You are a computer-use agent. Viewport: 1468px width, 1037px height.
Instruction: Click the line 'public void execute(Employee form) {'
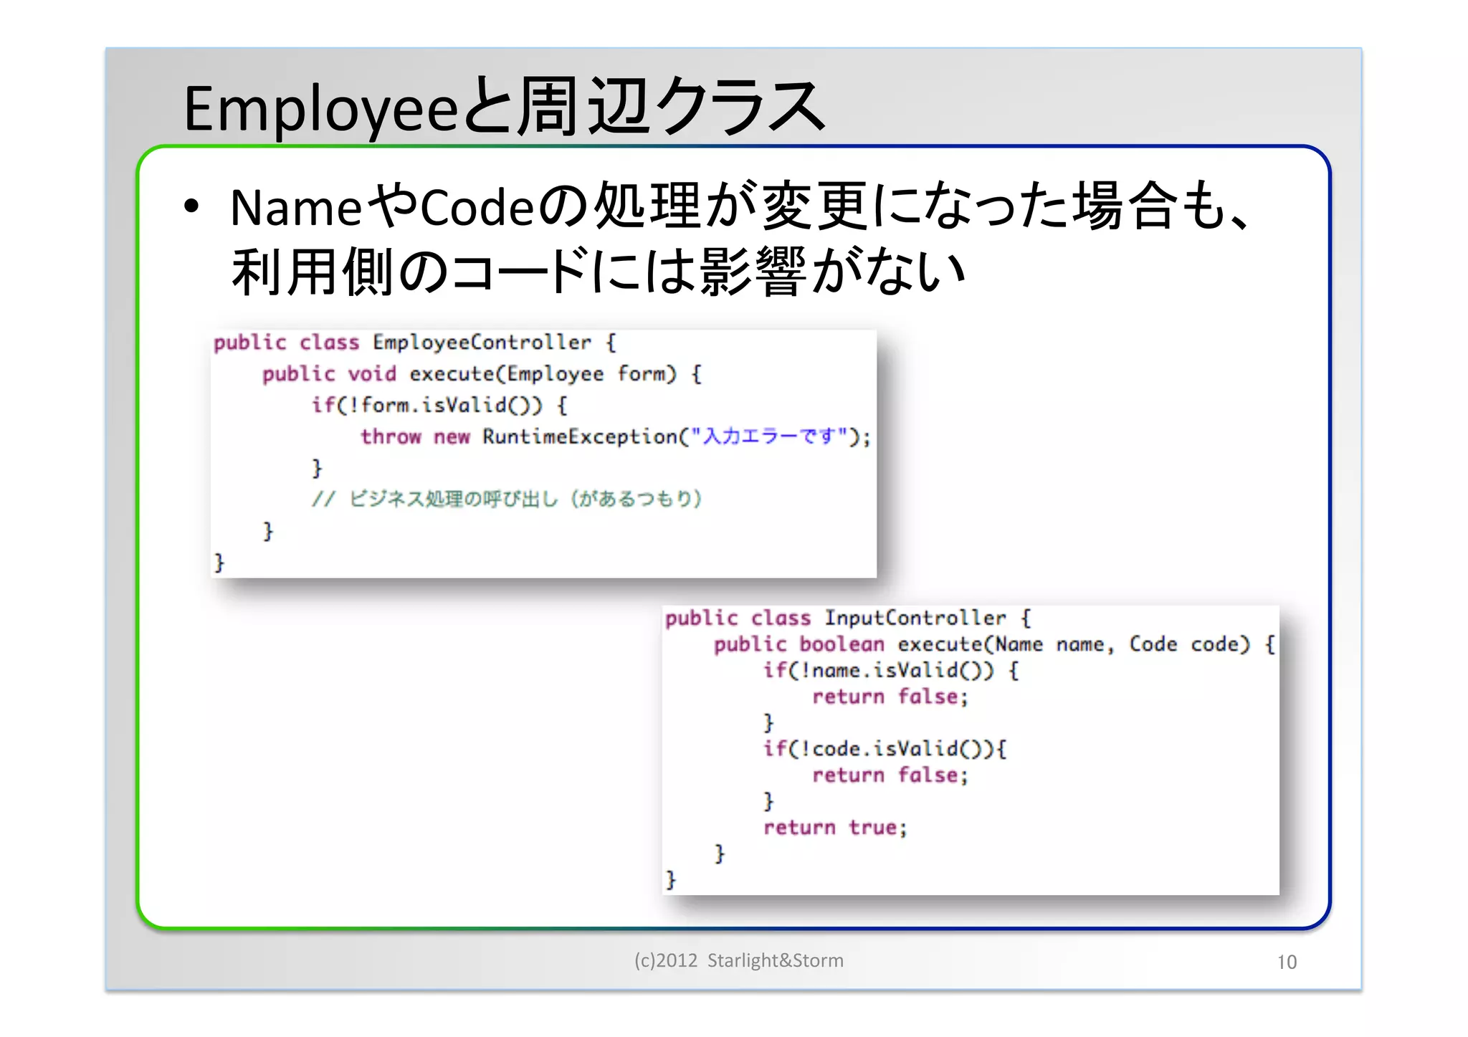point(482,374)
